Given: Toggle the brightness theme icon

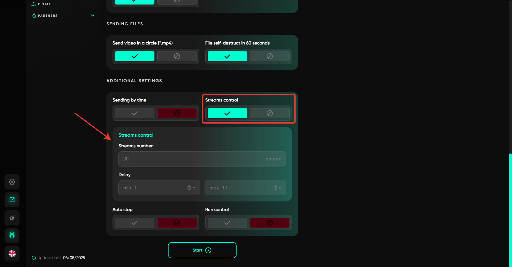Looking at the screenshot, I should (12, 218).
